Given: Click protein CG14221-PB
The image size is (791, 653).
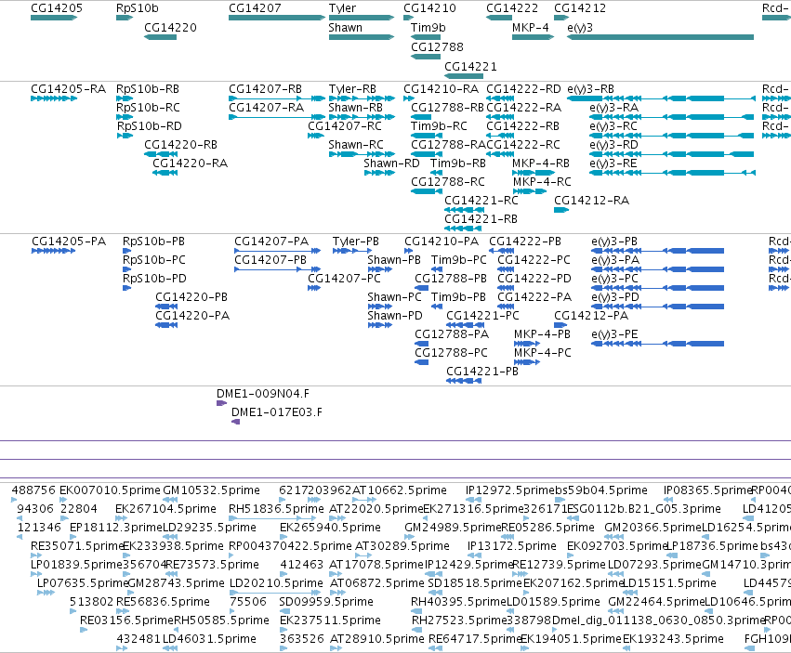Looking at the screenshot, I should coord(482,372).
